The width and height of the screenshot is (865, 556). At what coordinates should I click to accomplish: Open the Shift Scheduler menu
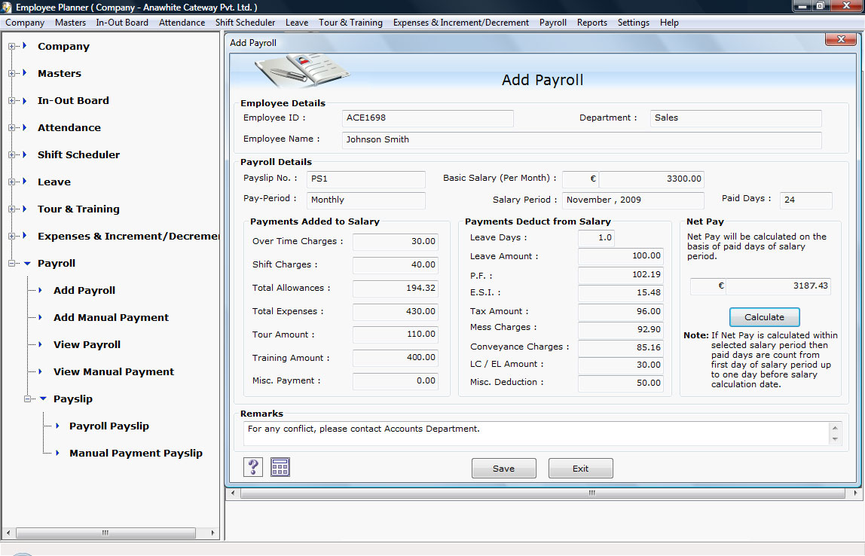[x=245, y=23]
